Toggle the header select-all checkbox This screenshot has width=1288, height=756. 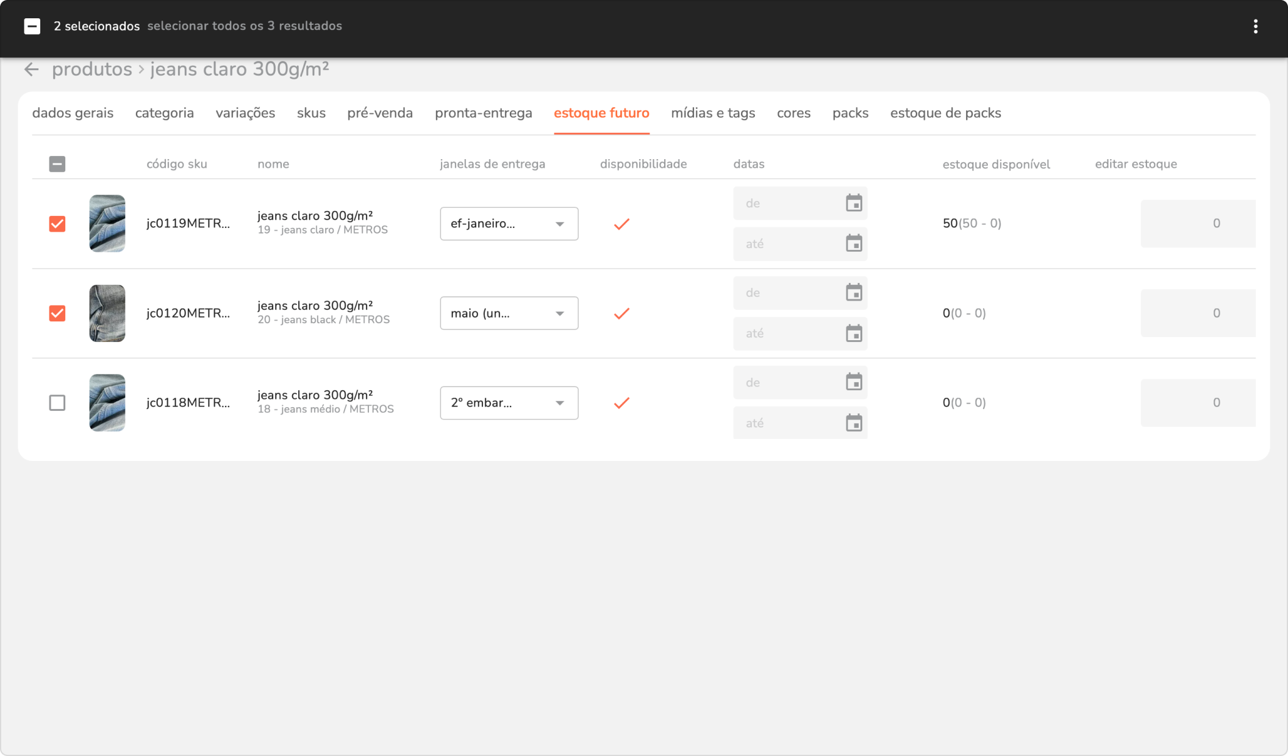tap(57, 164)
